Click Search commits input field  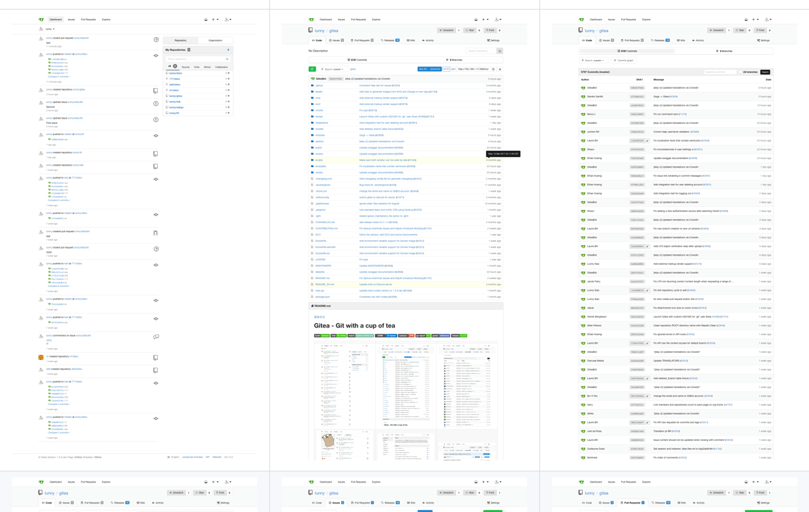pyautogui.click(x=720, y=72)
